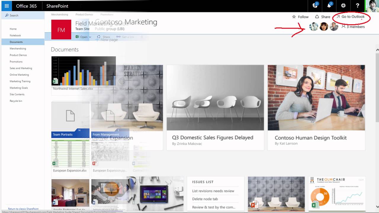
Task: Click Delete node tab issue item
Action: [205, 199]
